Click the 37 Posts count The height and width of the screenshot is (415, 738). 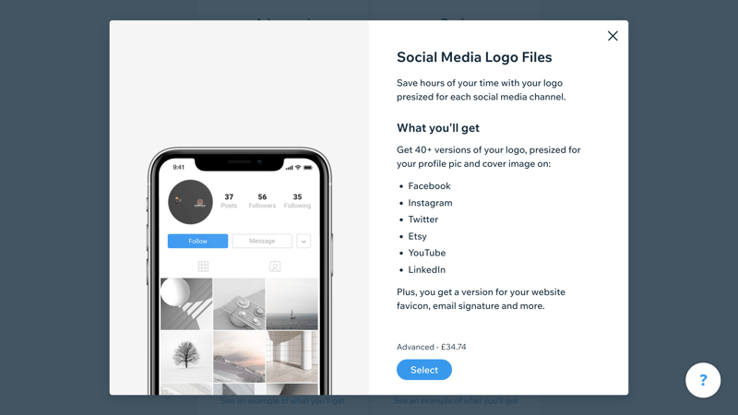point(229,201)
